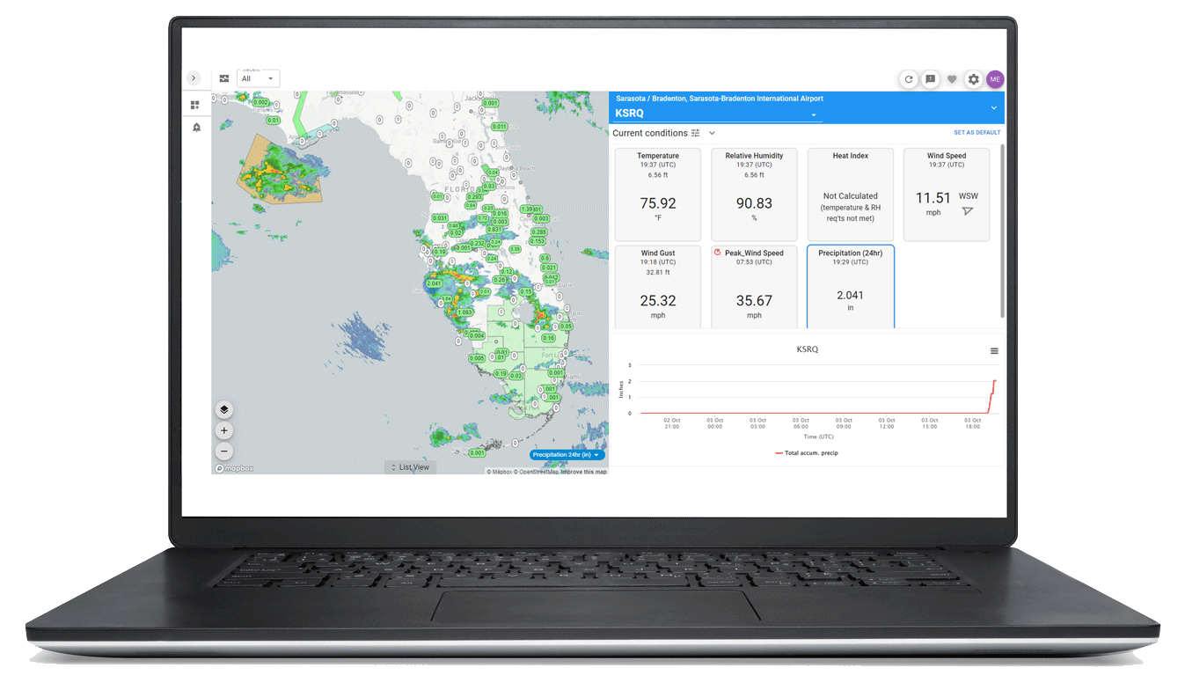Zoom in the map with plus
Screen dimensions: 1185x690
pyautogui.click(x=224, y=430)
